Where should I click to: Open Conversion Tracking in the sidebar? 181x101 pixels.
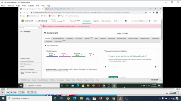click(x=27, y=61)
